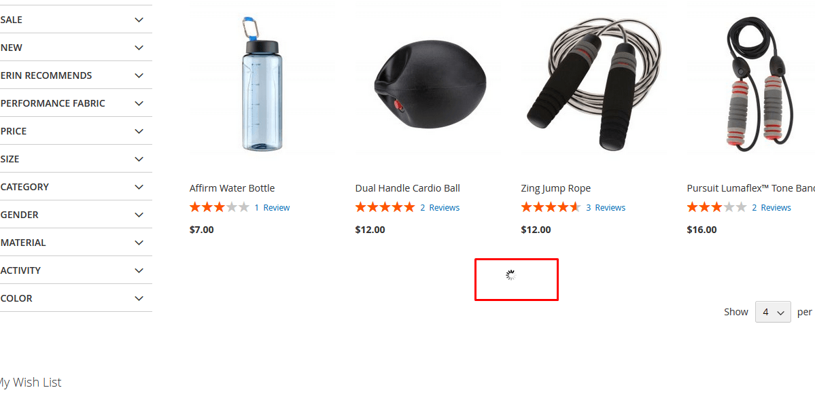Open Pursuit Lumaflex Tone Band link
815x407 pixels.
[750, 188]
